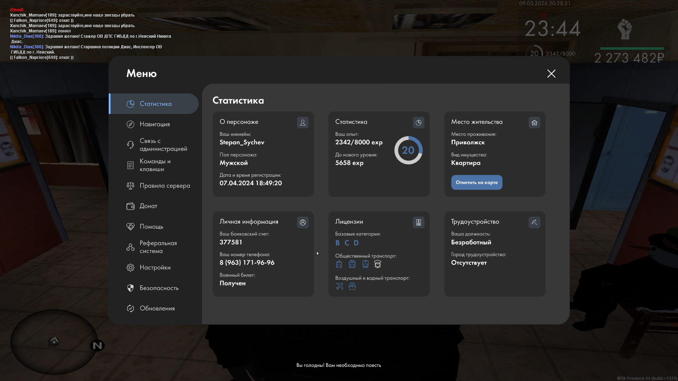Open the Донат section
The height and width of the screenshot is (381, 678).
point(148,206)
